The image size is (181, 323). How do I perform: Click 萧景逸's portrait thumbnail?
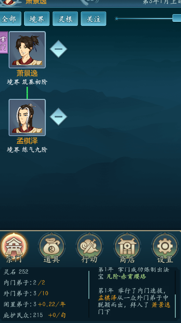(x=27, y=50)
